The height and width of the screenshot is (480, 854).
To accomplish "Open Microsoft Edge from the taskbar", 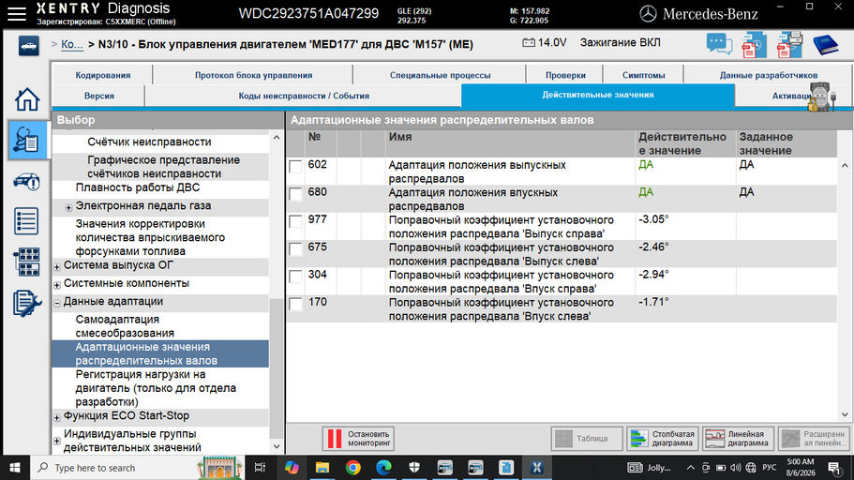I will coord(383,468).
